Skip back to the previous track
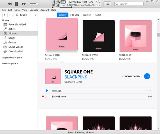Image resolution: width=160 pixels, height=134 pixels. [10, 4]
